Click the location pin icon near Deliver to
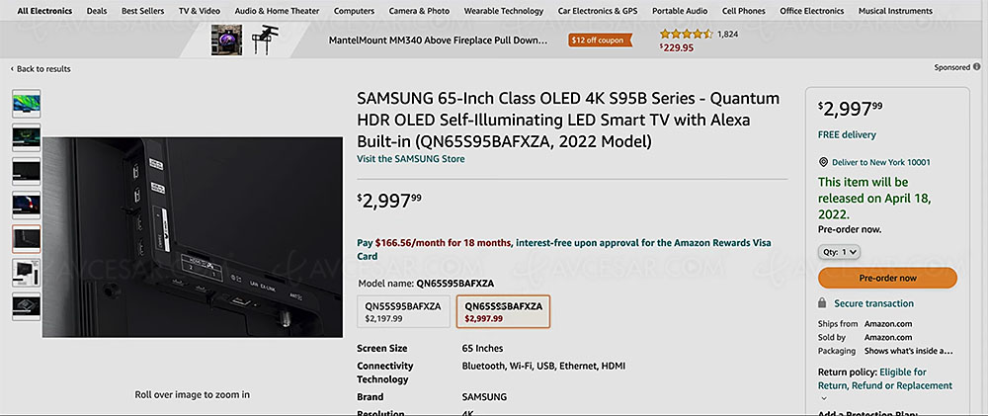The height and width of the screenshot is (416, 988). click(823, 162)
